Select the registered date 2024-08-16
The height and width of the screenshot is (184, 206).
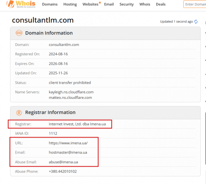(x=58, y=54)
